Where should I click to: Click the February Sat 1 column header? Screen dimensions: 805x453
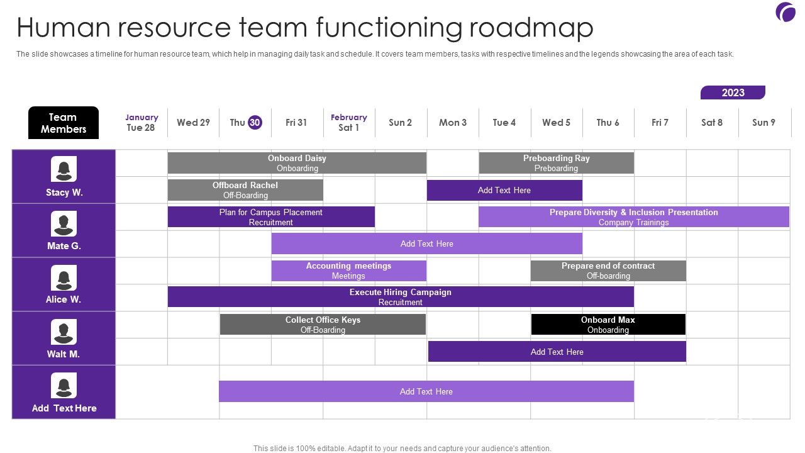348,123
